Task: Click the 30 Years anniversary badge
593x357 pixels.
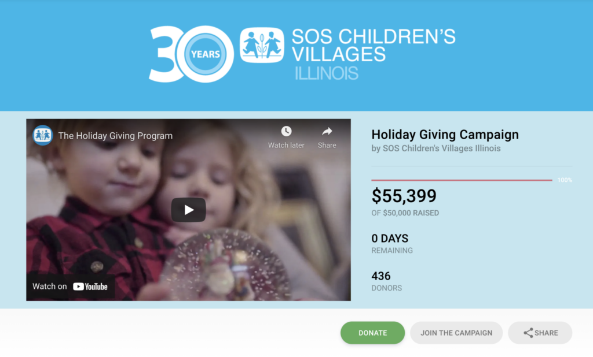Action: click(191, 54)
